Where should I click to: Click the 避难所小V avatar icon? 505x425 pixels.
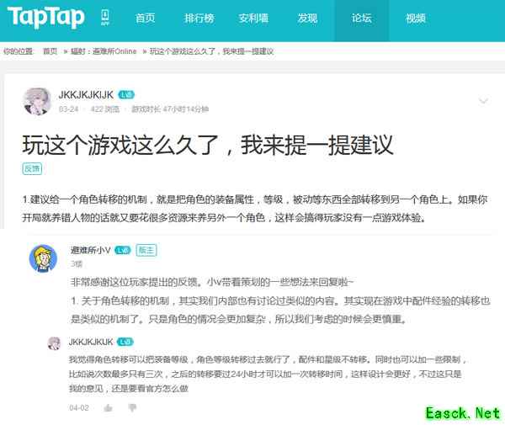[x=44, y=258]
